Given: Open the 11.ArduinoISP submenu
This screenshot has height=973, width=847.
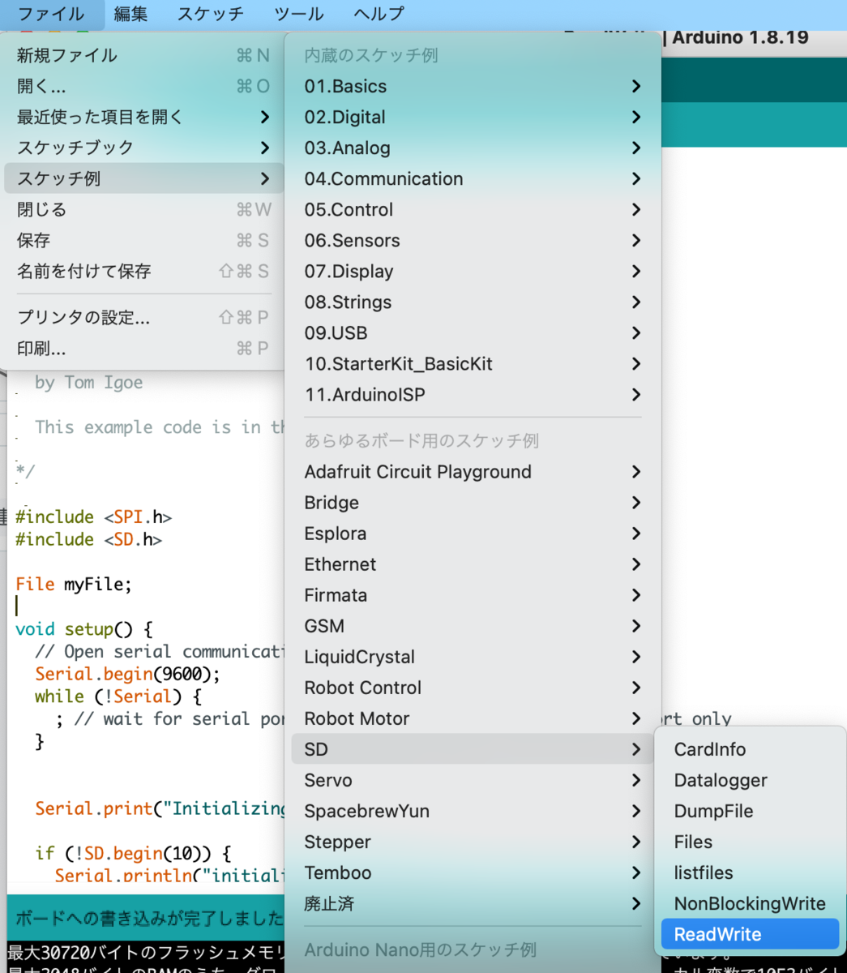Looking at the screenshot, I should (x=473, y=394).
